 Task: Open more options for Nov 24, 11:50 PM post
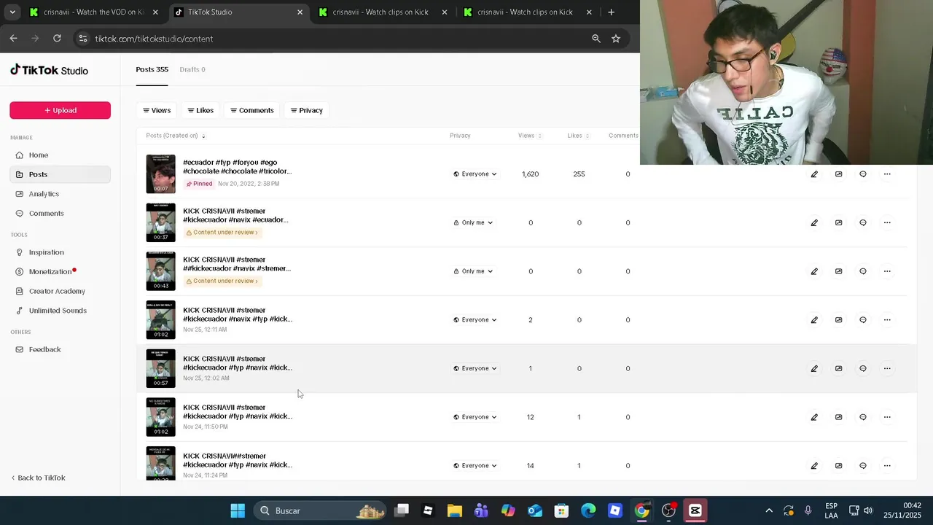(887, 417)
